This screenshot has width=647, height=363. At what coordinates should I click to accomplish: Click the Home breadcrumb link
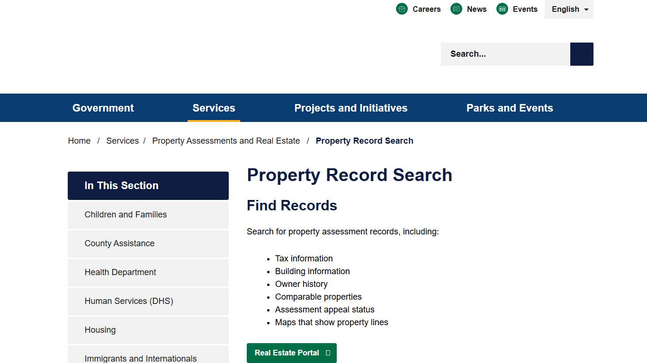coord(79,140)
